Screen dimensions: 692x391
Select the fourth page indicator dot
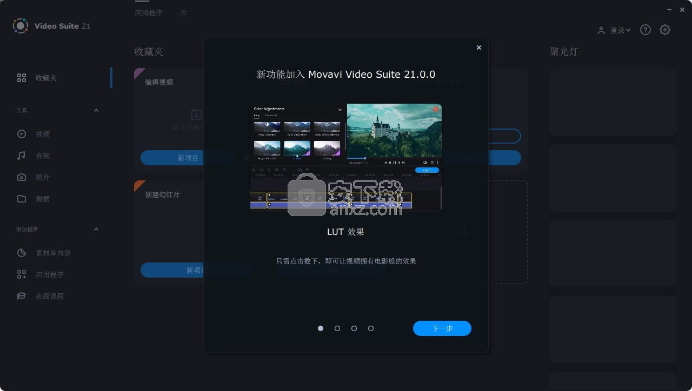[371, 328]
